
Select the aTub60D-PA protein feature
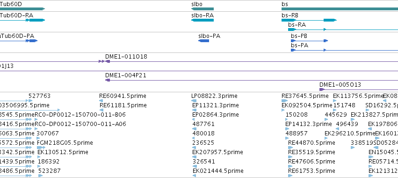[x=19, y=41]
